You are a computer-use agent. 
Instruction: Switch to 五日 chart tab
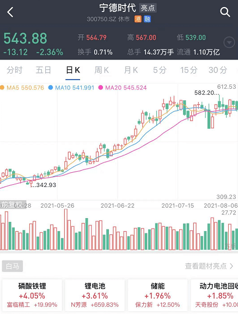(x=43, y=70)
